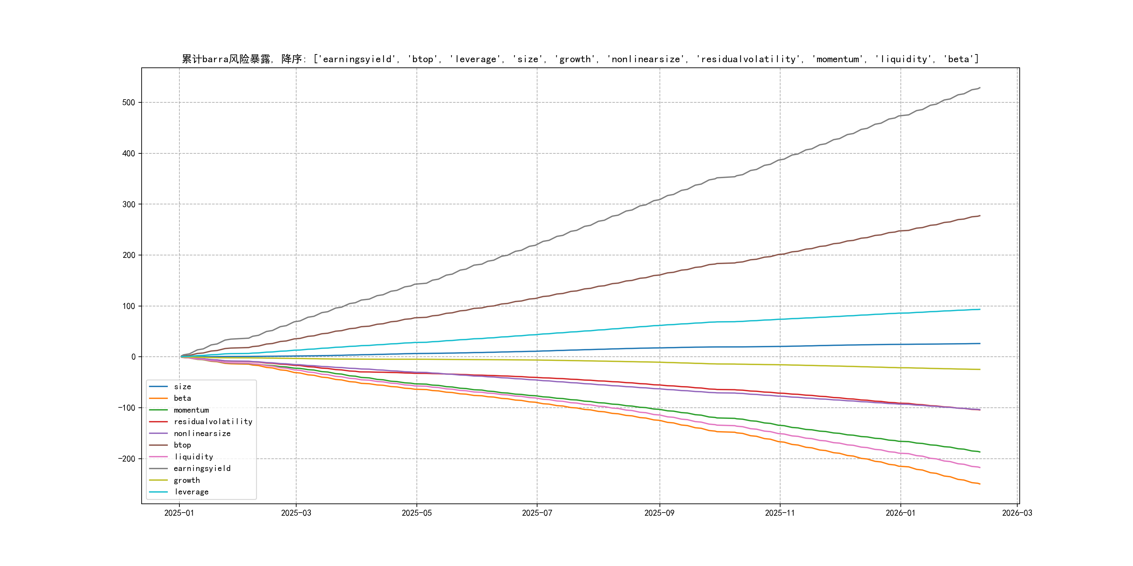The width and height of the screenshot is (1133, 566).
Task: Select the residualvolatility legend label
Action: click(213, 421)
